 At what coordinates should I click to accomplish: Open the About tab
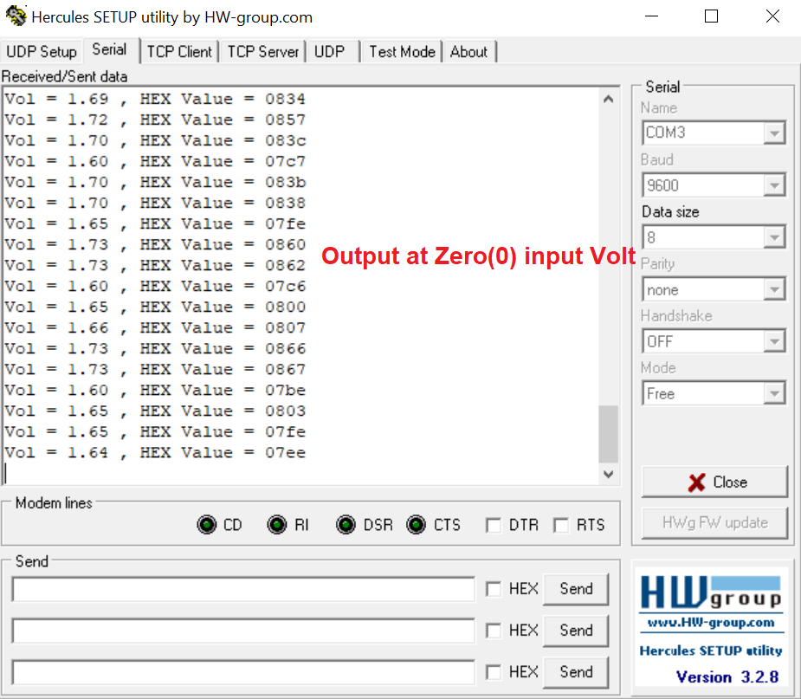(x=469, y=52)
